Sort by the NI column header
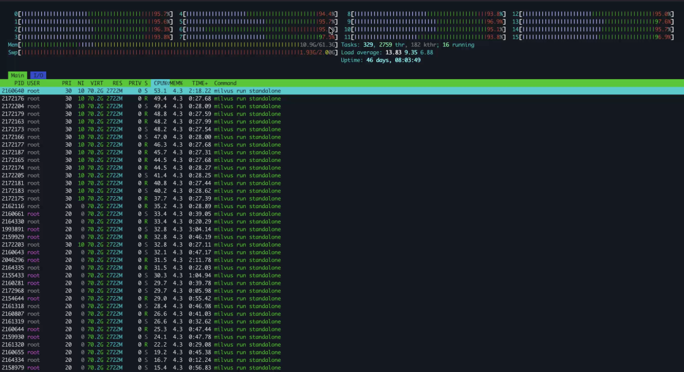 click(x=80, y=84)
